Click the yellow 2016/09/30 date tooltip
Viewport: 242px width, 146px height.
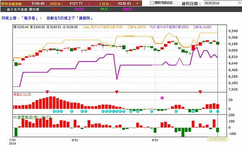point(217,139)
